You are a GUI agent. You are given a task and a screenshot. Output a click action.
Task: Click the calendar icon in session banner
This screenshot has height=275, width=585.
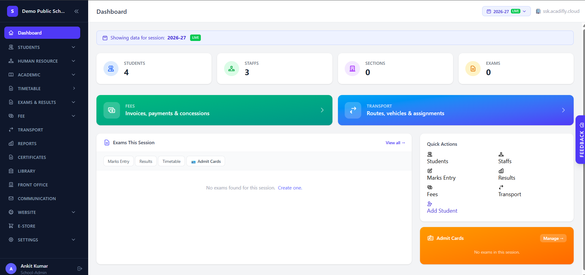click(x=105, y=38)
